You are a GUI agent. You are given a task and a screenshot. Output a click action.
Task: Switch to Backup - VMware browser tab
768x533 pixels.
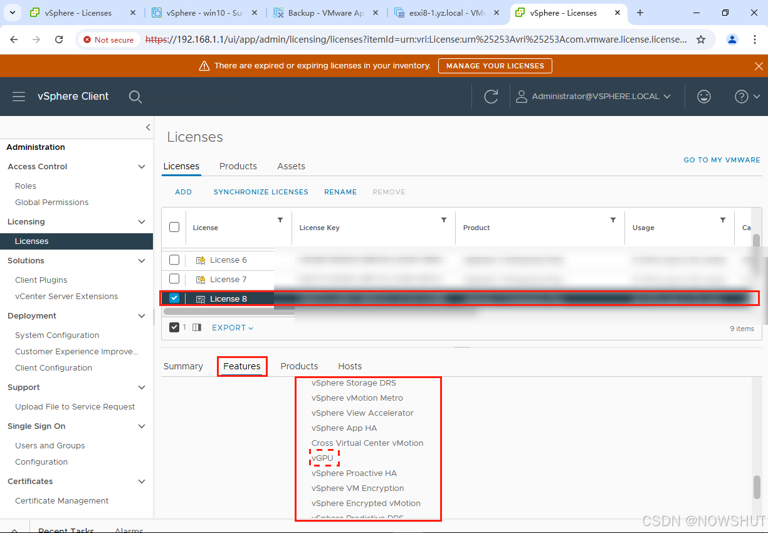(325, 13)
